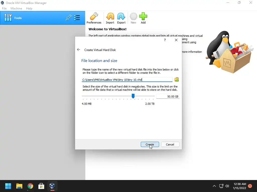Viewport: 257px width, 192px height.
Task: Click the back arrow in the dialog
Action: pos(79,50)
